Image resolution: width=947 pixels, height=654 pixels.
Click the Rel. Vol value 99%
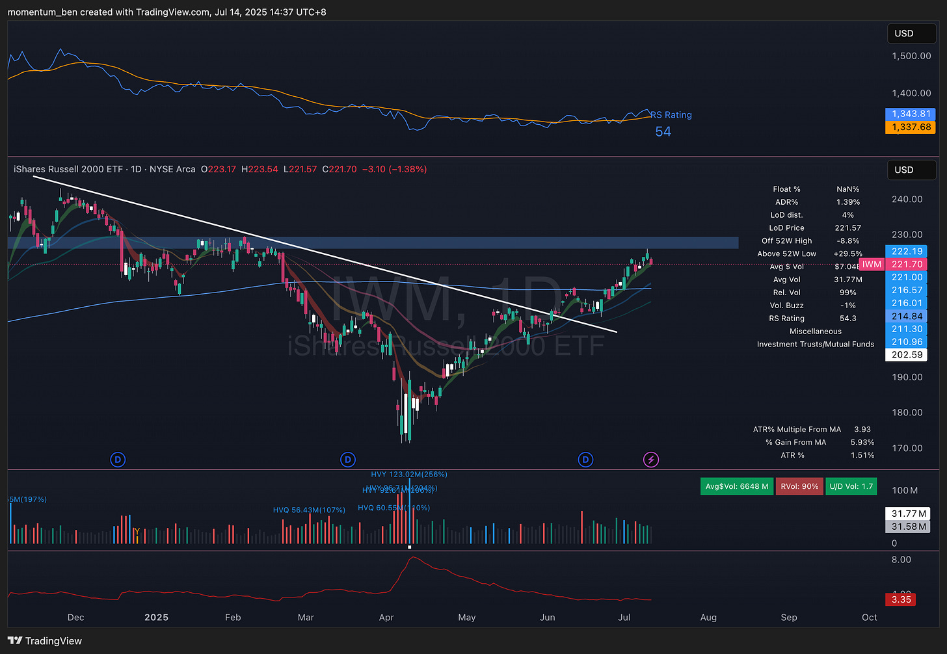[847, 293]
